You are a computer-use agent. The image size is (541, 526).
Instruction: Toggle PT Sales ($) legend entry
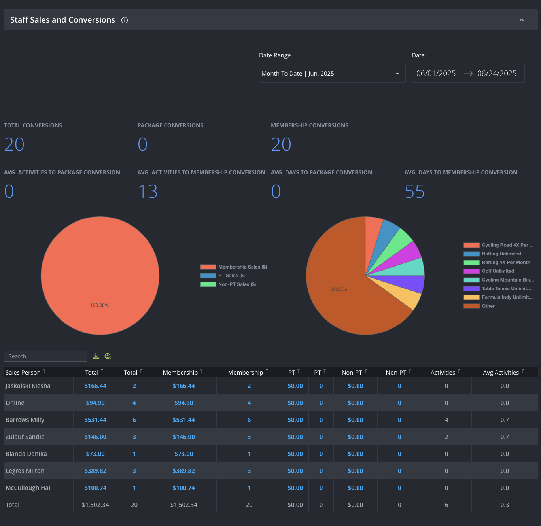(x=223, y=276)
